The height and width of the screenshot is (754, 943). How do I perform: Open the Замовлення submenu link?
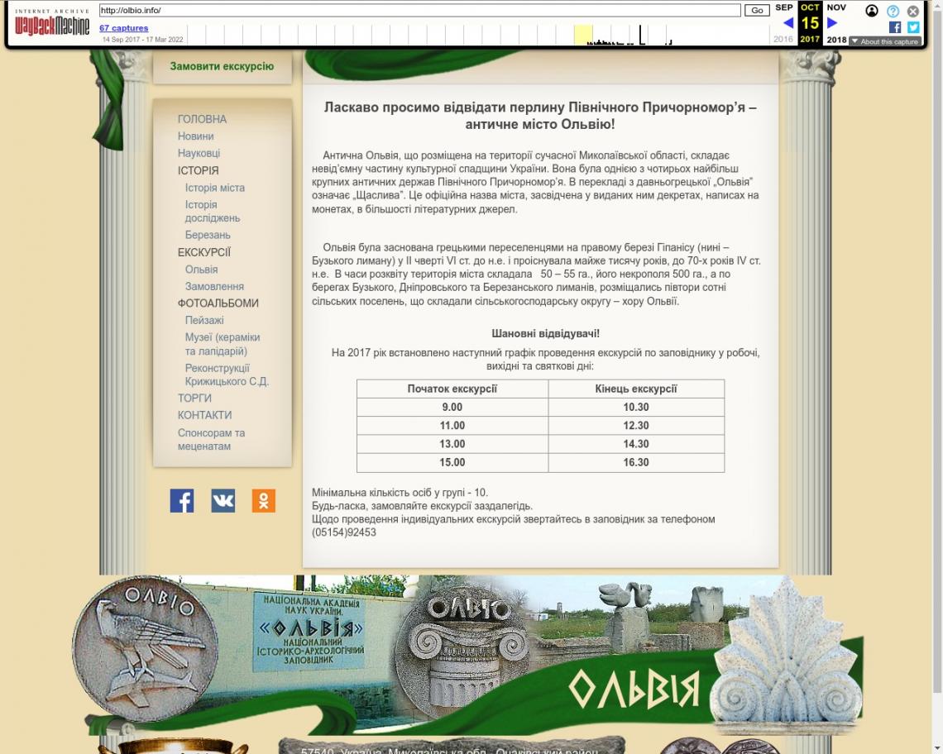[x=214, y=286]
